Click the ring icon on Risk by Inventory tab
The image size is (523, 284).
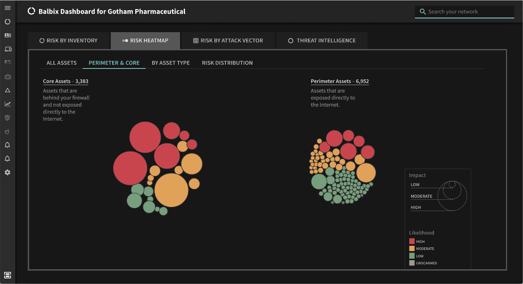[x=42, y=40]
